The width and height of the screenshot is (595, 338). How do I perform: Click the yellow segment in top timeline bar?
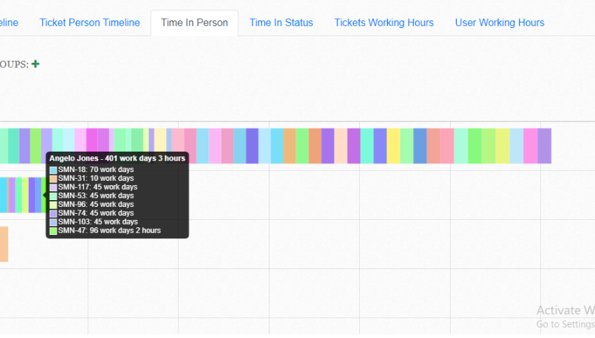click(x=394, y=145)
